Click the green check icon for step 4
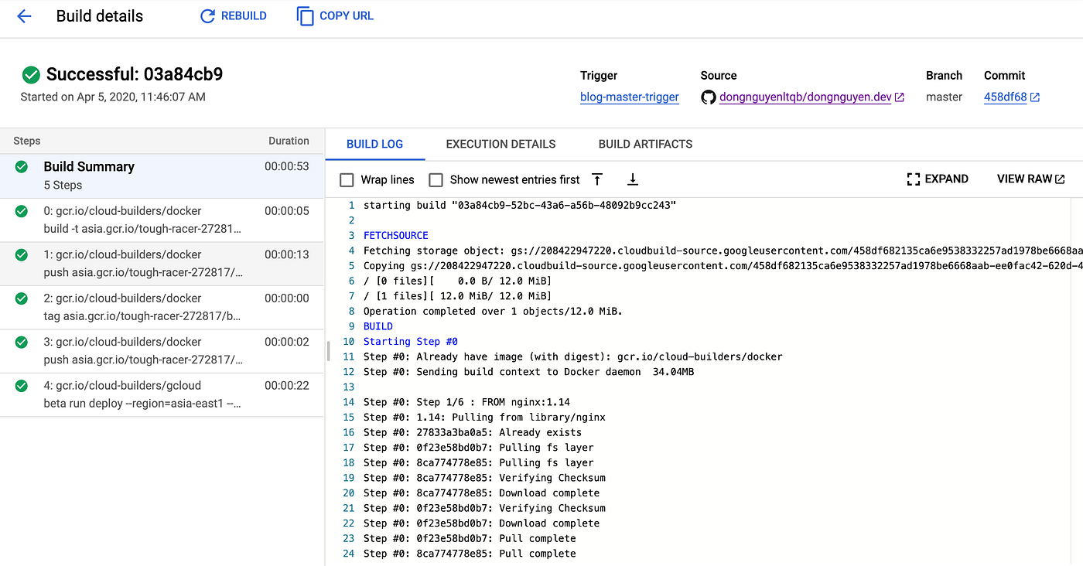Viewport: 1083px width, 566px height. [22, 386]
